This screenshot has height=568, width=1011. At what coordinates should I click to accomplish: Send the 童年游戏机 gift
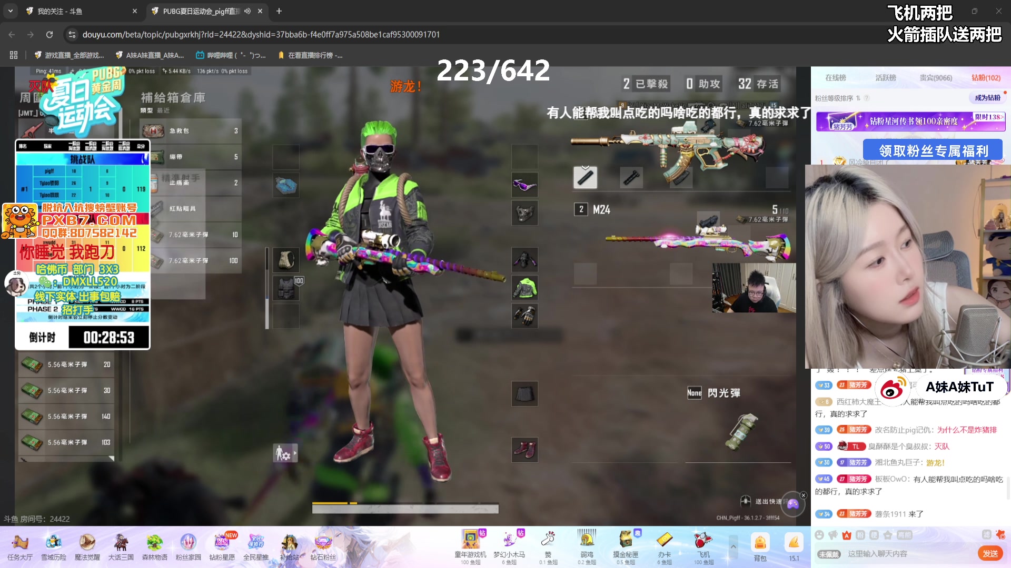(470, 546)
